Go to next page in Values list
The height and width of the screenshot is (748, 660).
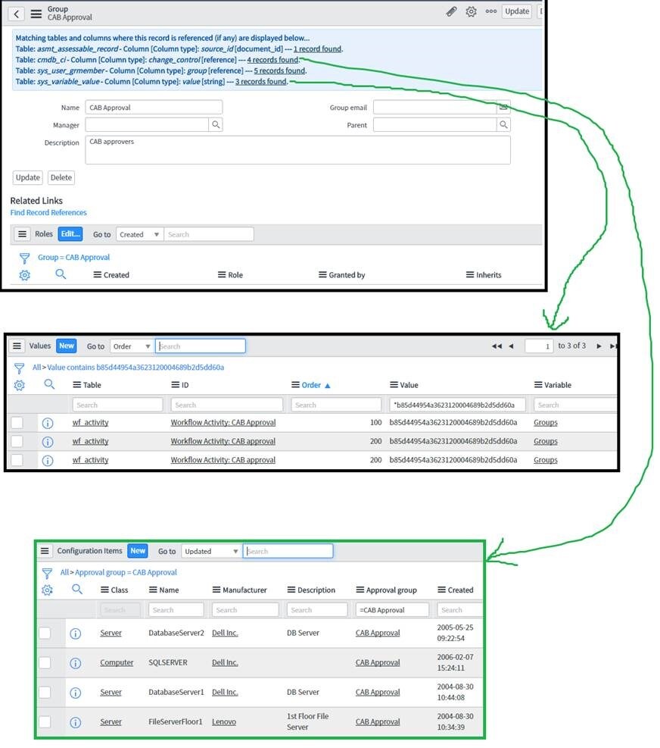point(599,346)
